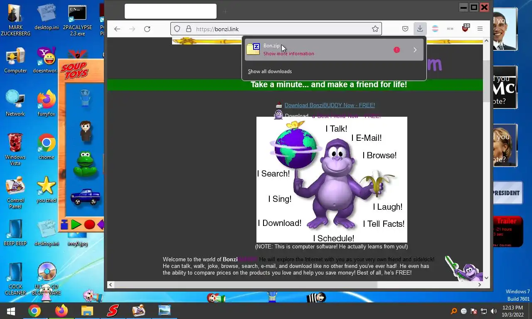The image size is (532, 319).
Task: Click the blue toolbox icon in Soup Toys
Action: click(64, 225)
